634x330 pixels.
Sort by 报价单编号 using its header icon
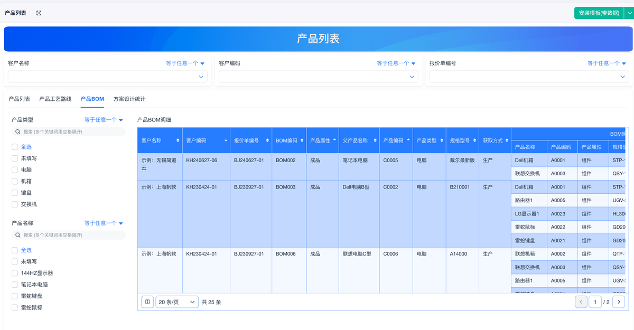pos(268,140)
